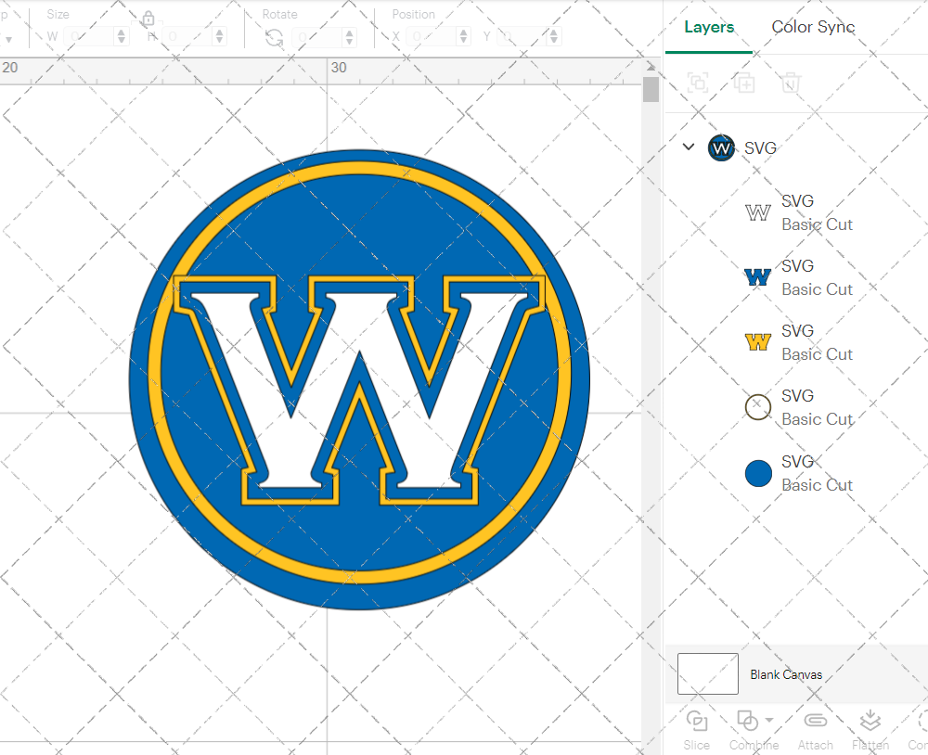Toggle the size aspect ratio lock

click(x=148, y=19)
